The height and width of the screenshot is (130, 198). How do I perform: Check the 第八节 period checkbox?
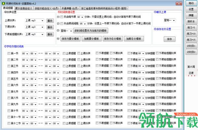point(9,98)
